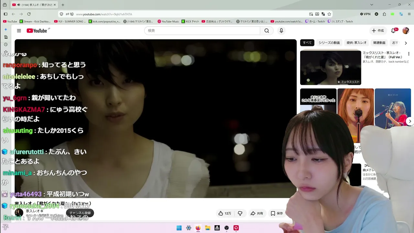Open the sparkle AI icon in sidebar
The width and height of the screenshot is (414, 233).
click(x=5, y=29)
